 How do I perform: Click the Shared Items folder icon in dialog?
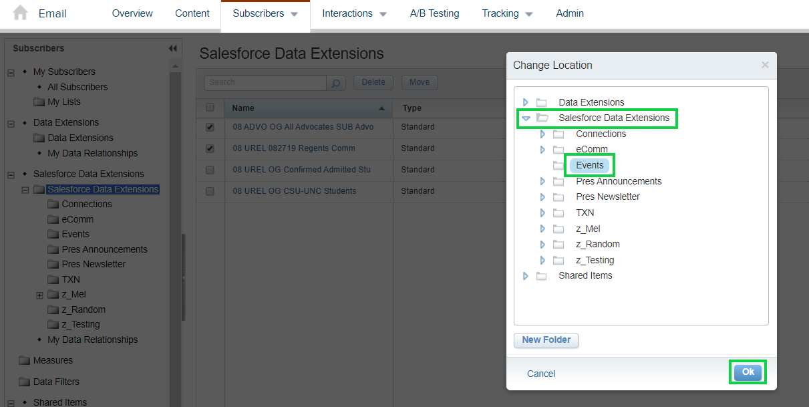click(x=542, y=275)
